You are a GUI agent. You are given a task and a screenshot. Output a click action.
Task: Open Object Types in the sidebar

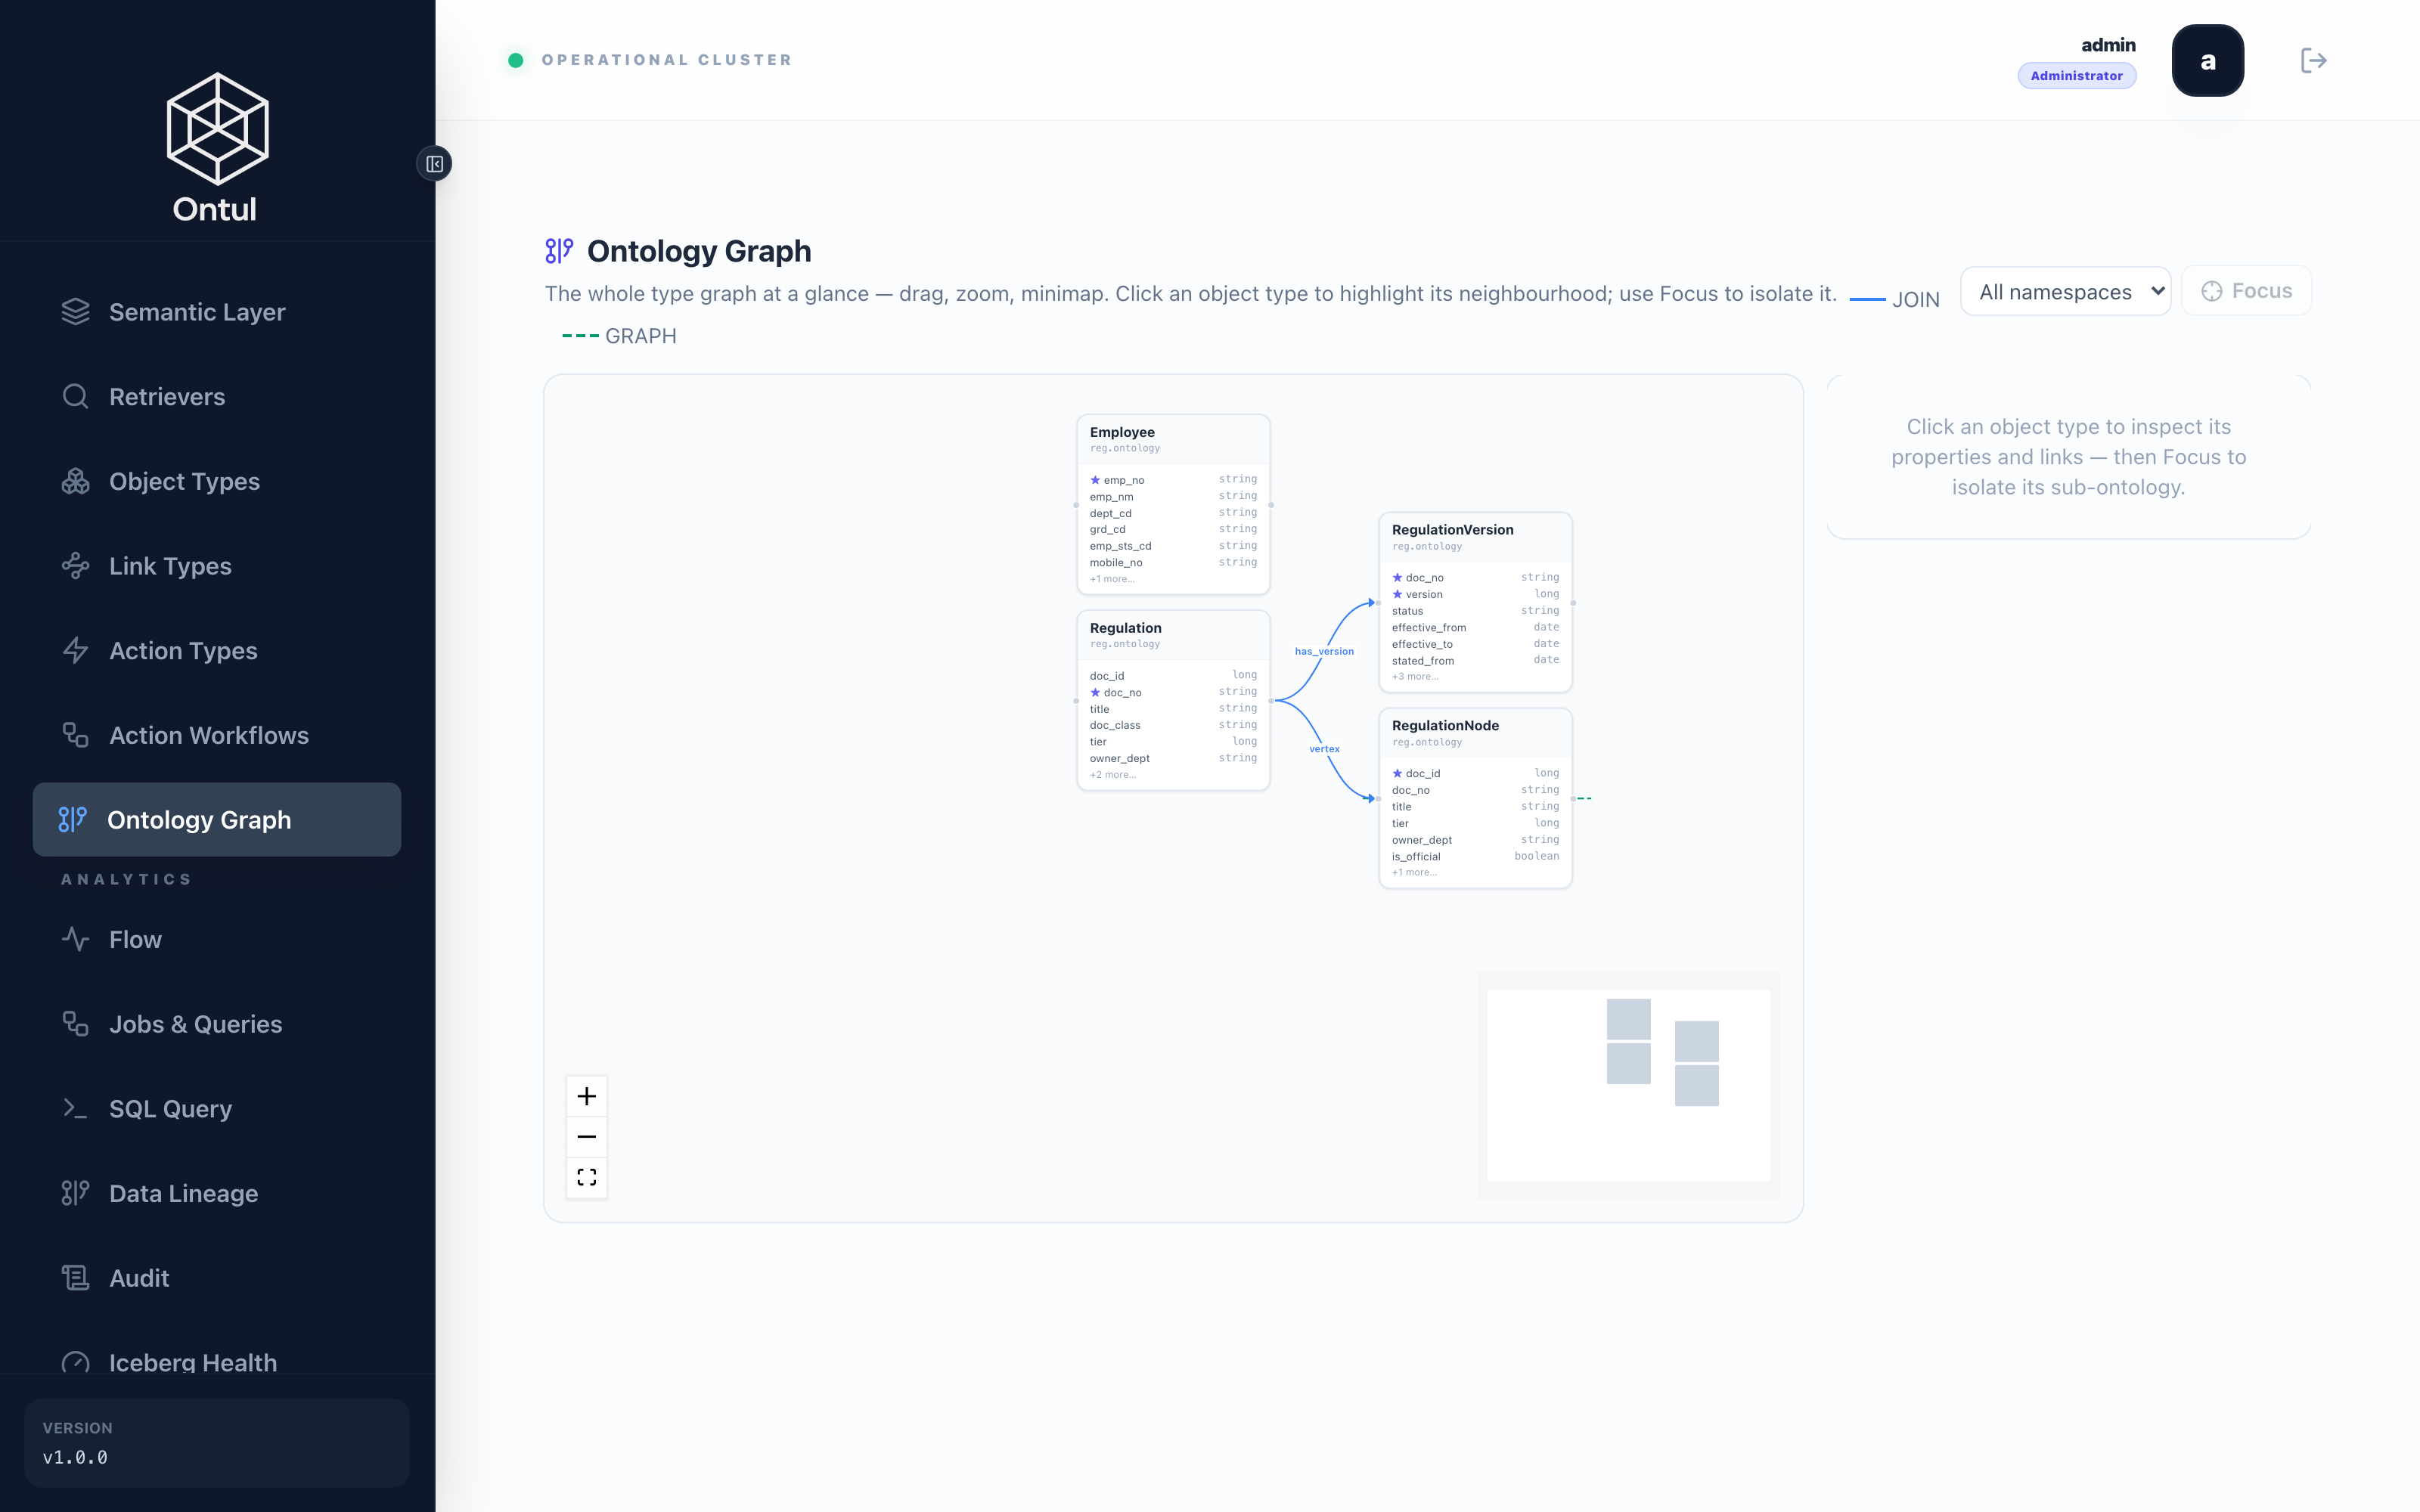(217, 481)
